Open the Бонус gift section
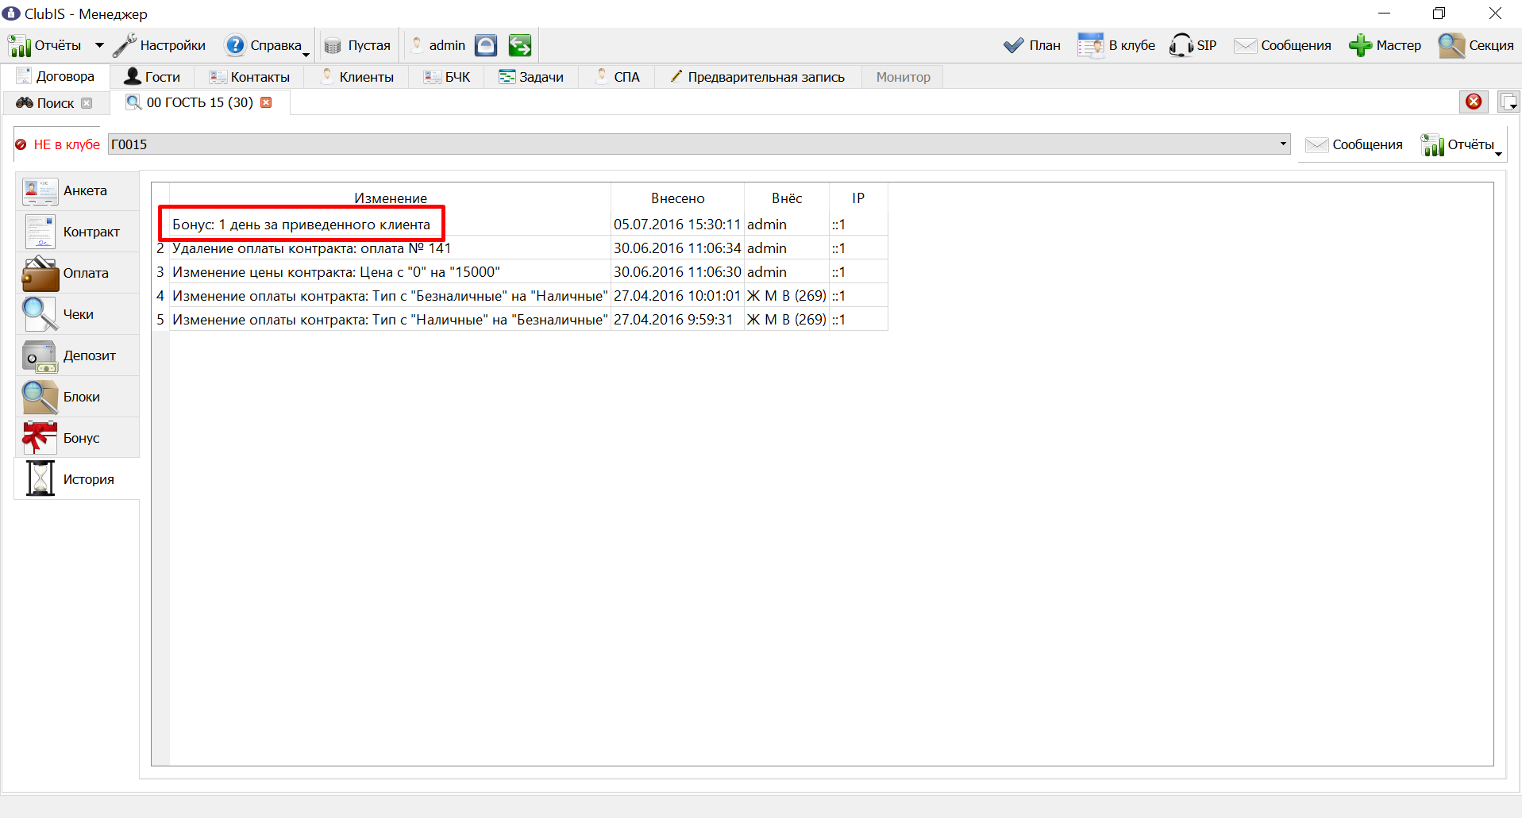The height and width of the screenshot is (818, 1522). [x=77, y=438]
